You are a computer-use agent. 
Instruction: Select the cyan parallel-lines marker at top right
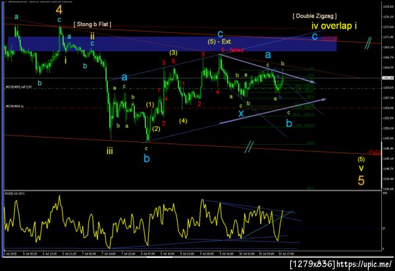[x=368, y=43]
